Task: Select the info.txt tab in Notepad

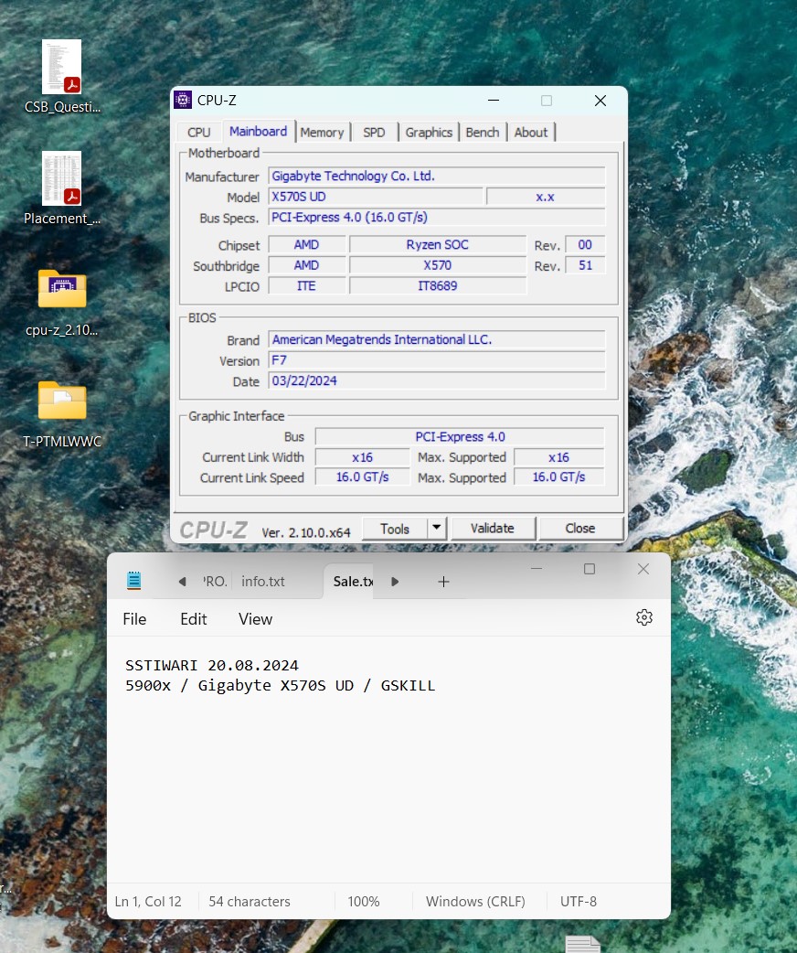Action: 263,582
